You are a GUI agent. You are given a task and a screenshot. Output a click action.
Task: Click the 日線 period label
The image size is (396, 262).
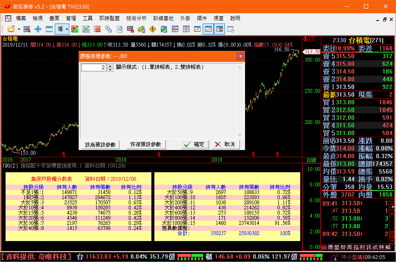coord(311,160)
